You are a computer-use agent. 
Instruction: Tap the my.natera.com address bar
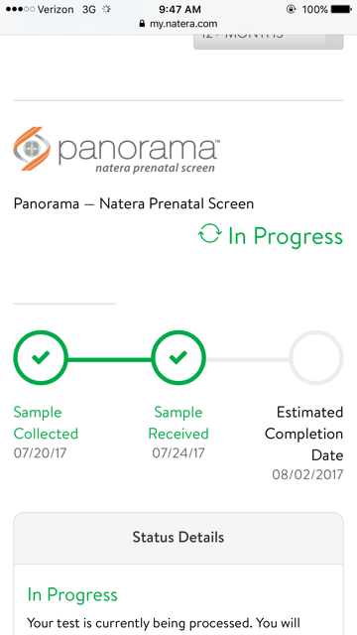(178, 24)
